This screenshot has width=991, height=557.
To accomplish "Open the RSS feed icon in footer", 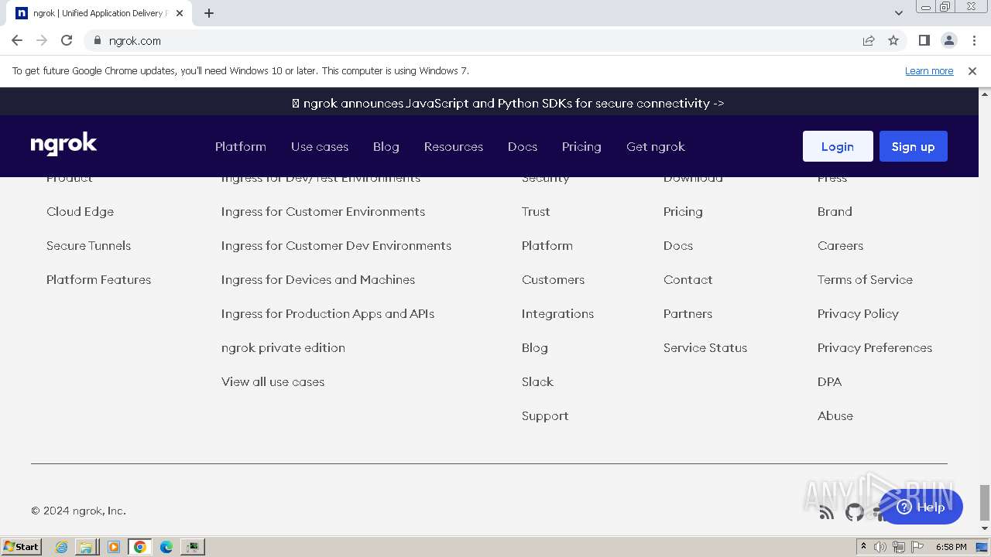I will (x=827, y=512).
